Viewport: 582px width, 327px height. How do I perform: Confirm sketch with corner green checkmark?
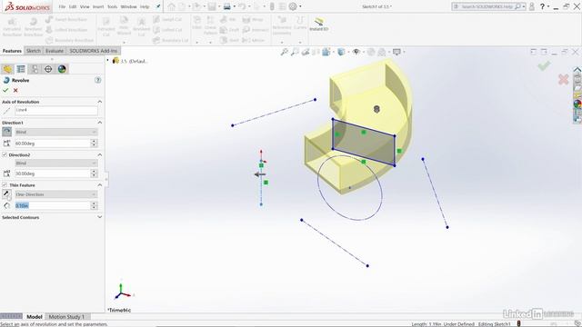tap(544, 66)
